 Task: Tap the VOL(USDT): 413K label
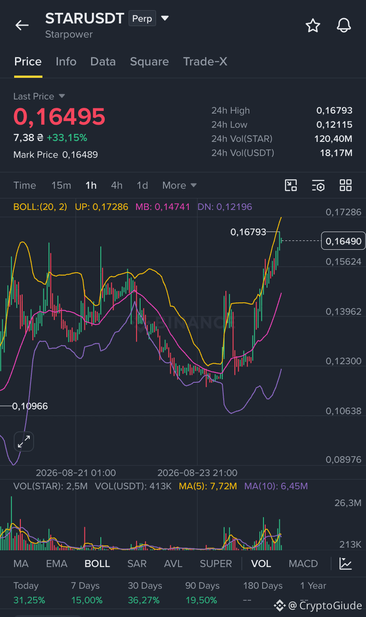coord(133,486)
